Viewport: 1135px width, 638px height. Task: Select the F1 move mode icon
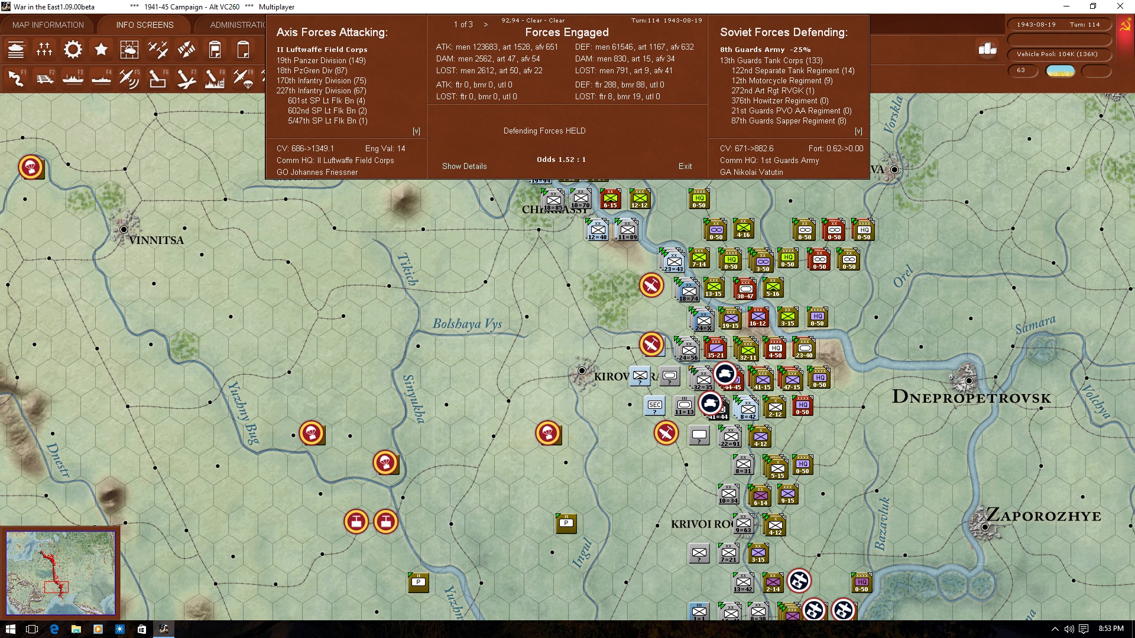[x=16, y=78]
